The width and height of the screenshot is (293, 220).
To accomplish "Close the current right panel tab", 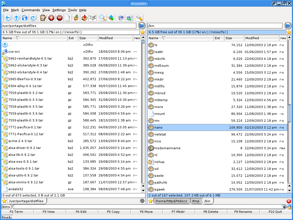I will click(x=289, y=201).
